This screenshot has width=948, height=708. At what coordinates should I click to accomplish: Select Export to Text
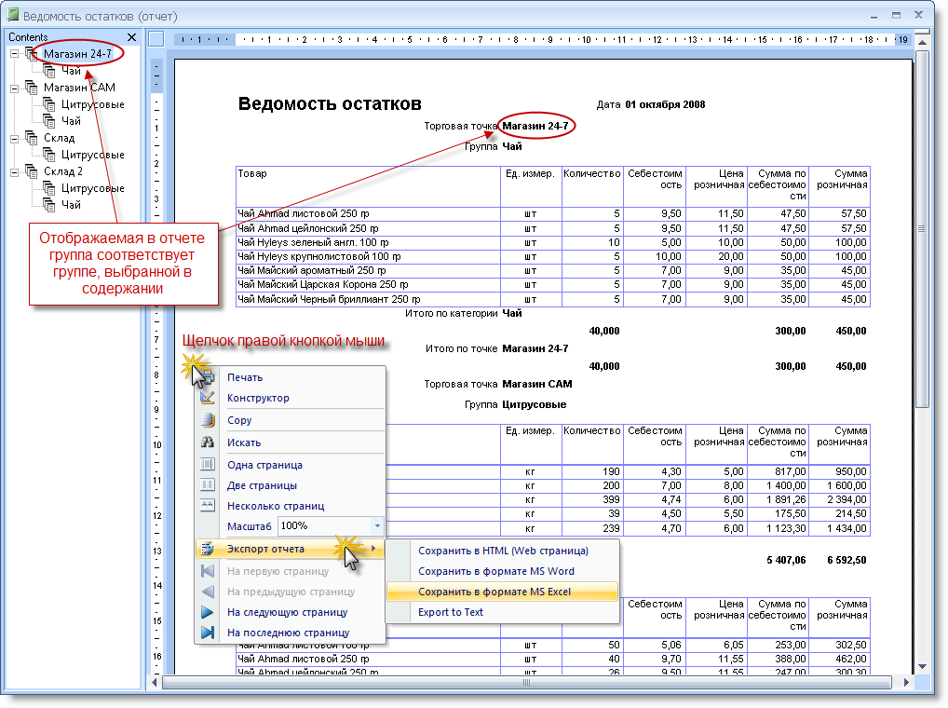(451, 612)
